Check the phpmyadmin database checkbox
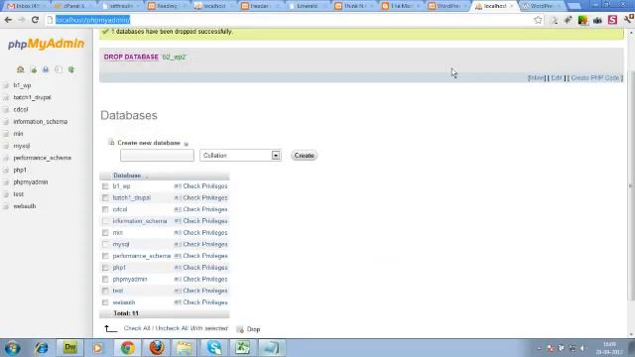 click(x=105, y=280)
